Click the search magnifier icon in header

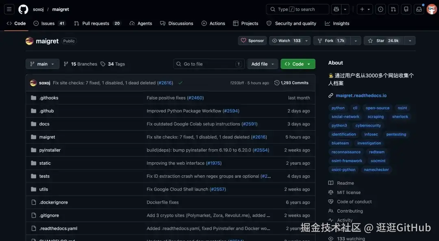point(272,9)
